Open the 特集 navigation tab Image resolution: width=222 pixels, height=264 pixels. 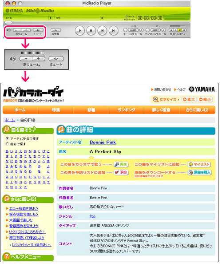click(56, 110)
